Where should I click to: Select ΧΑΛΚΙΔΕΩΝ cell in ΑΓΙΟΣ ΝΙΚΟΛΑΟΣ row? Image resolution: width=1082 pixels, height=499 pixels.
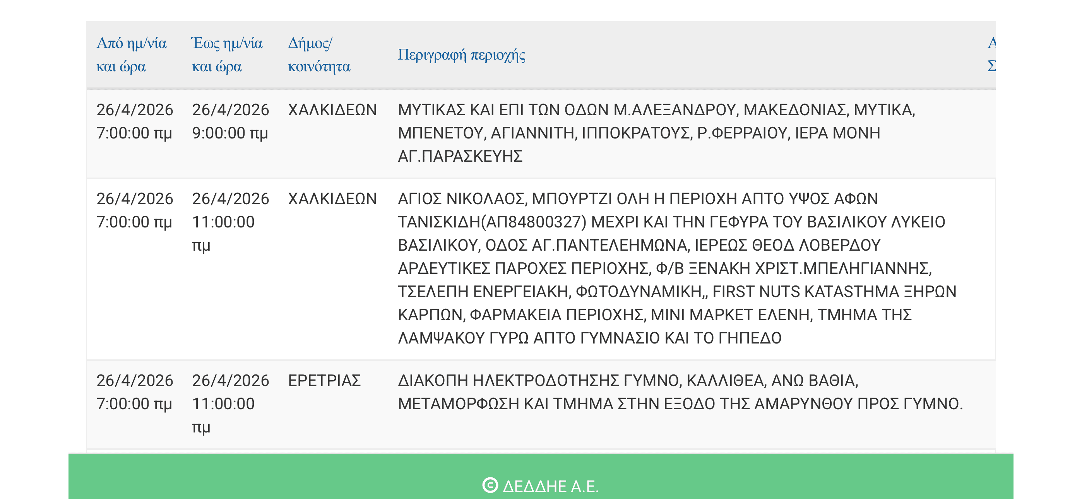point(332,199)
